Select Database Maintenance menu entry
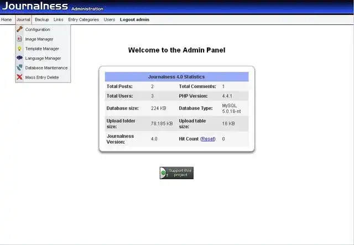354x245 pixels. pyautogui.click(x=43, y=67)
